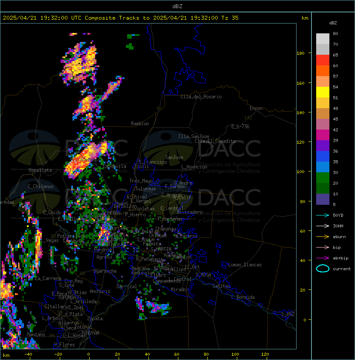Click the '12_Oct' map label
This screenshot has height=360, width=355.
(192, 267)
